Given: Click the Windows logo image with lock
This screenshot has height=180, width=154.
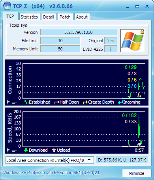Looking at the screenshot, I should point(133,41).
